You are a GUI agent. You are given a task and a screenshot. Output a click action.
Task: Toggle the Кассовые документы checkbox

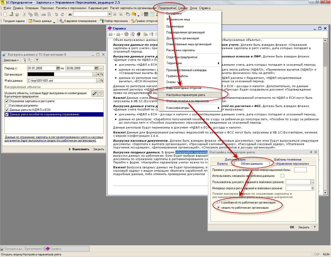tap(7, 105)
